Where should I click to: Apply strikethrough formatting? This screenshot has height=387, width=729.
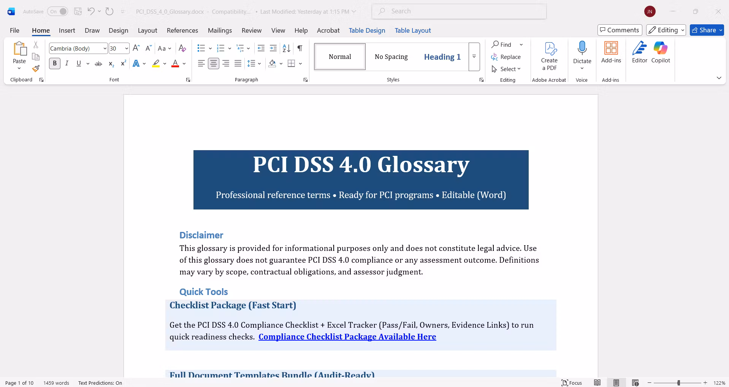tap(98, 63)
